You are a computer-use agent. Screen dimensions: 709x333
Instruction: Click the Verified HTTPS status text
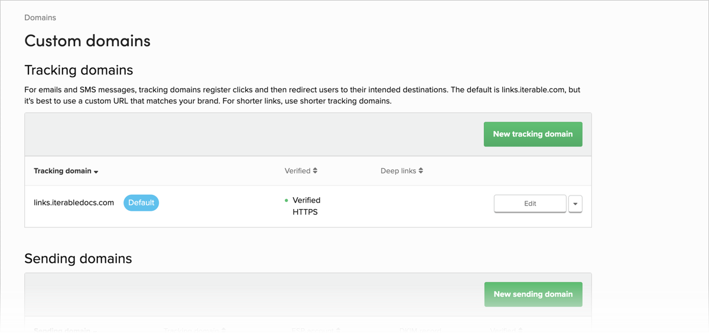(306, 206)
